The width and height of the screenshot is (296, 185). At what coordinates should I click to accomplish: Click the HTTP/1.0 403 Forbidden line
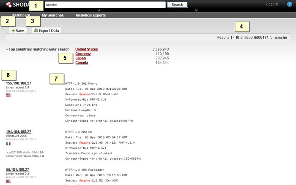tap(85, 170)
